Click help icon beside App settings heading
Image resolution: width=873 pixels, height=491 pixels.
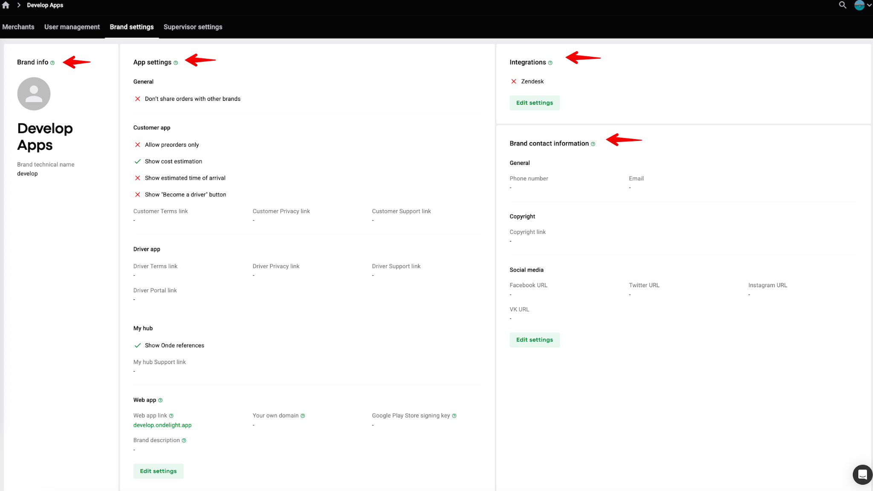[176, 63]
